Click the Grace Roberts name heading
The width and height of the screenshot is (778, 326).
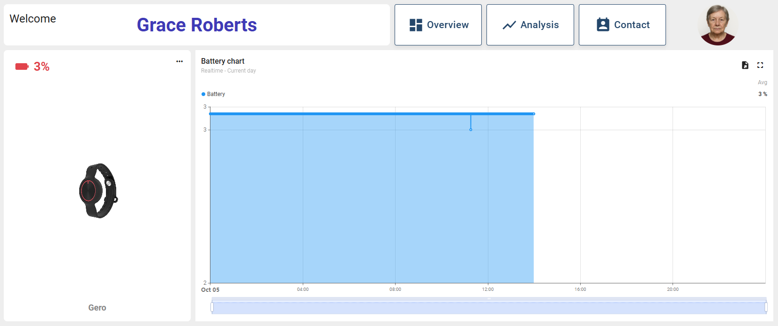(196, 25)
